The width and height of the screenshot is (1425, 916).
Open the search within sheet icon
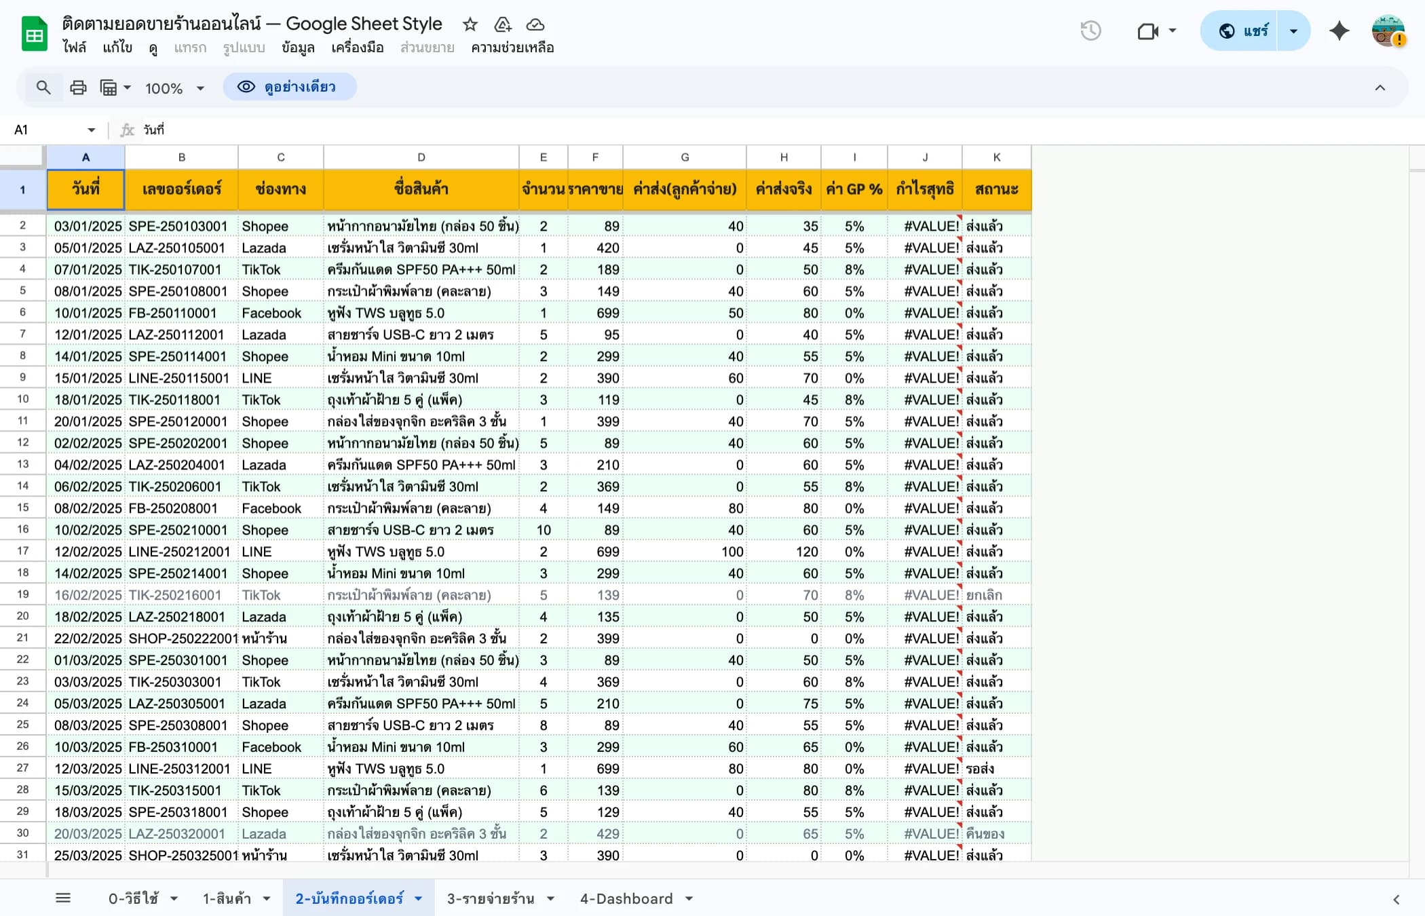point(43,87)
